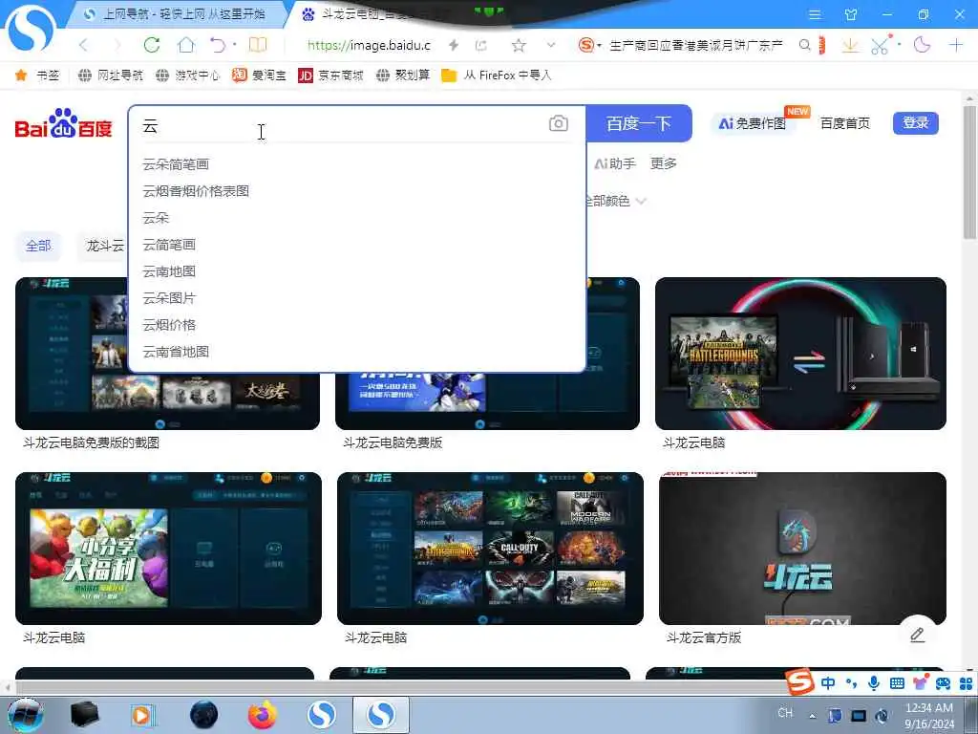Go back with the back arrow
Screen dimensions: 978x734
[x=84, y=45]
